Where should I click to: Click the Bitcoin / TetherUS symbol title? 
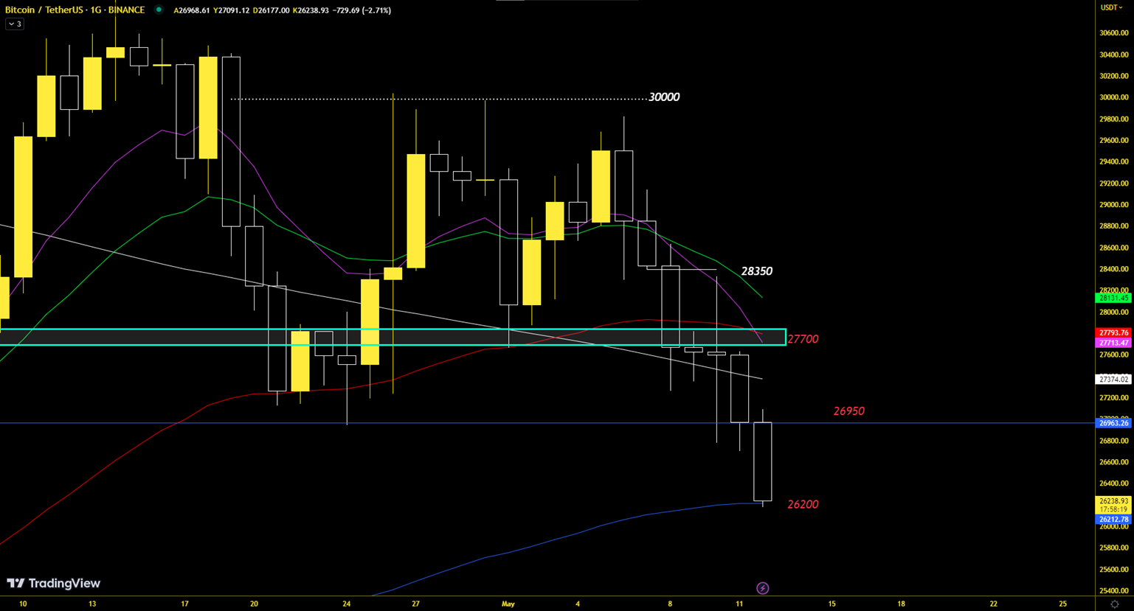[x=75, y=10]
